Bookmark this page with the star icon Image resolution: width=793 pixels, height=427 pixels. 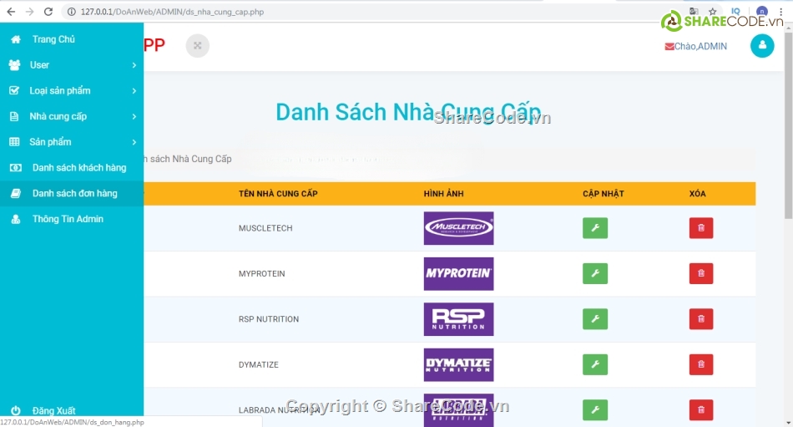[x=713, y=12]
